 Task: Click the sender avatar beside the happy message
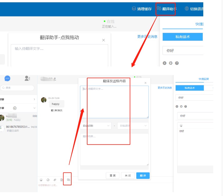point(44,100)
